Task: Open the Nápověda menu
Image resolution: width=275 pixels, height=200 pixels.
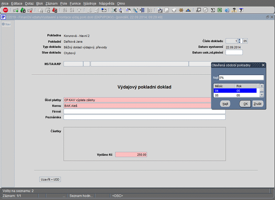Action: pyautogui.click(x=107, y=3)
